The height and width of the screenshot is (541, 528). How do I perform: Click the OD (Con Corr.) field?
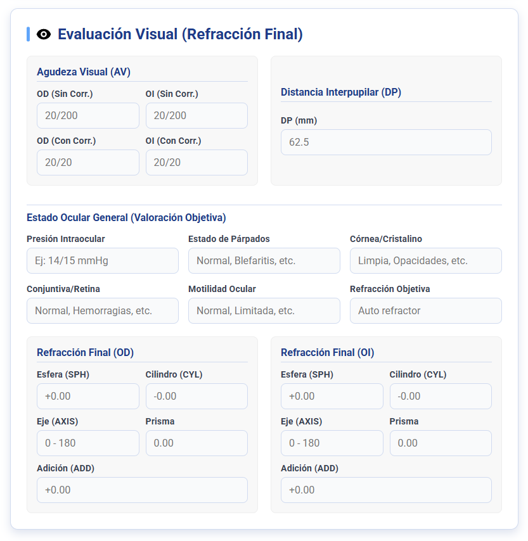coord(88,163)
